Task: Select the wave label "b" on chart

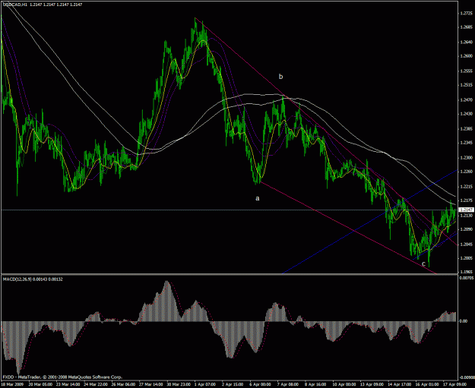Action: pos(280,76)
